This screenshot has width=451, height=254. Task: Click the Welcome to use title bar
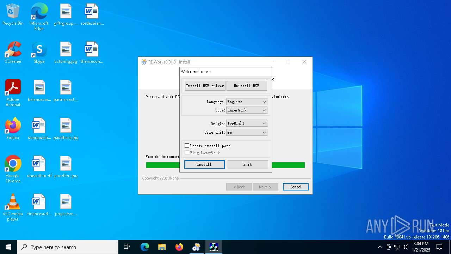[225, 72]
